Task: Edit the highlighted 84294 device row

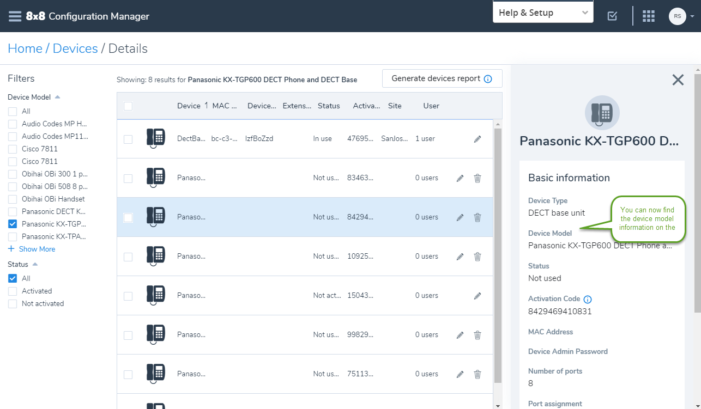Action: [x=460, y=217]
